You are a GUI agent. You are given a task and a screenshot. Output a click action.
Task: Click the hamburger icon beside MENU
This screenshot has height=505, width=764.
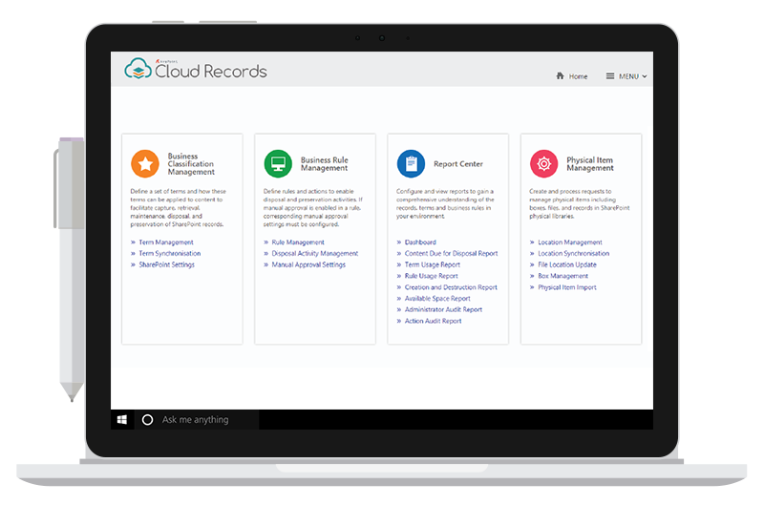click(x=610, y=76)
